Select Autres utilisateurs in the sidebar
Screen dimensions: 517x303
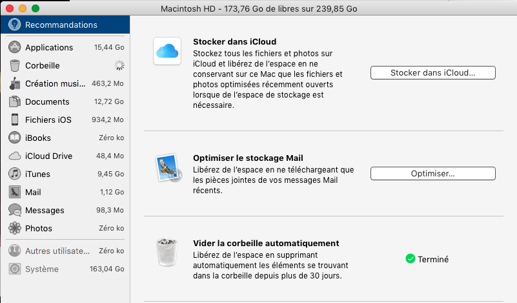pyautogui.click(x=65, y=251)
